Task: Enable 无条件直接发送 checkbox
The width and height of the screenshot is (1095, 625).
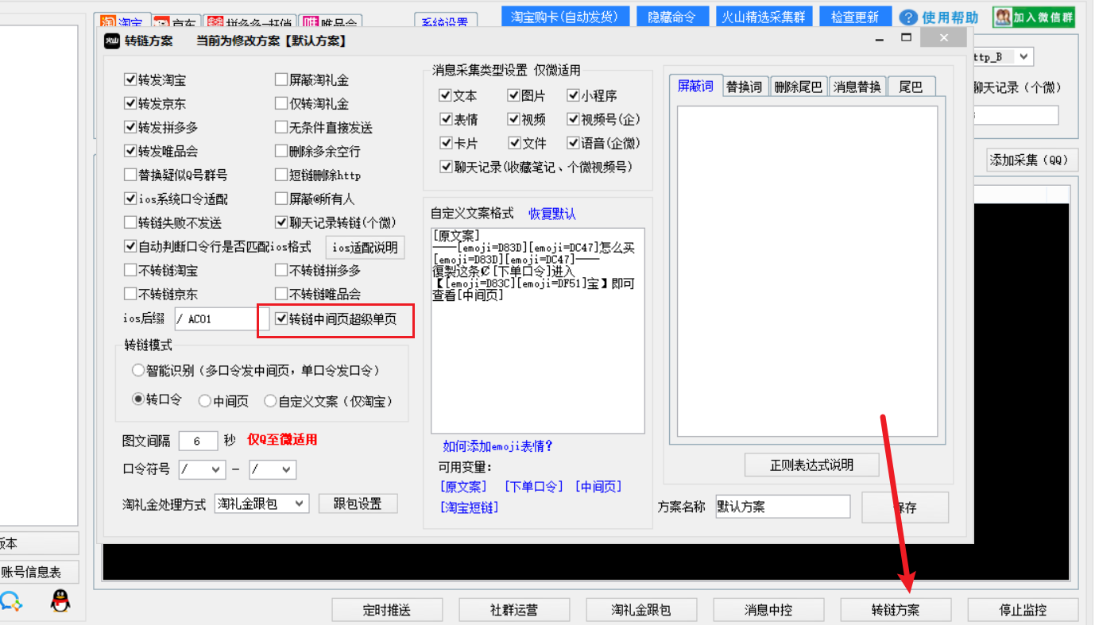Action: pyautogui.click(x=323, y=128)
